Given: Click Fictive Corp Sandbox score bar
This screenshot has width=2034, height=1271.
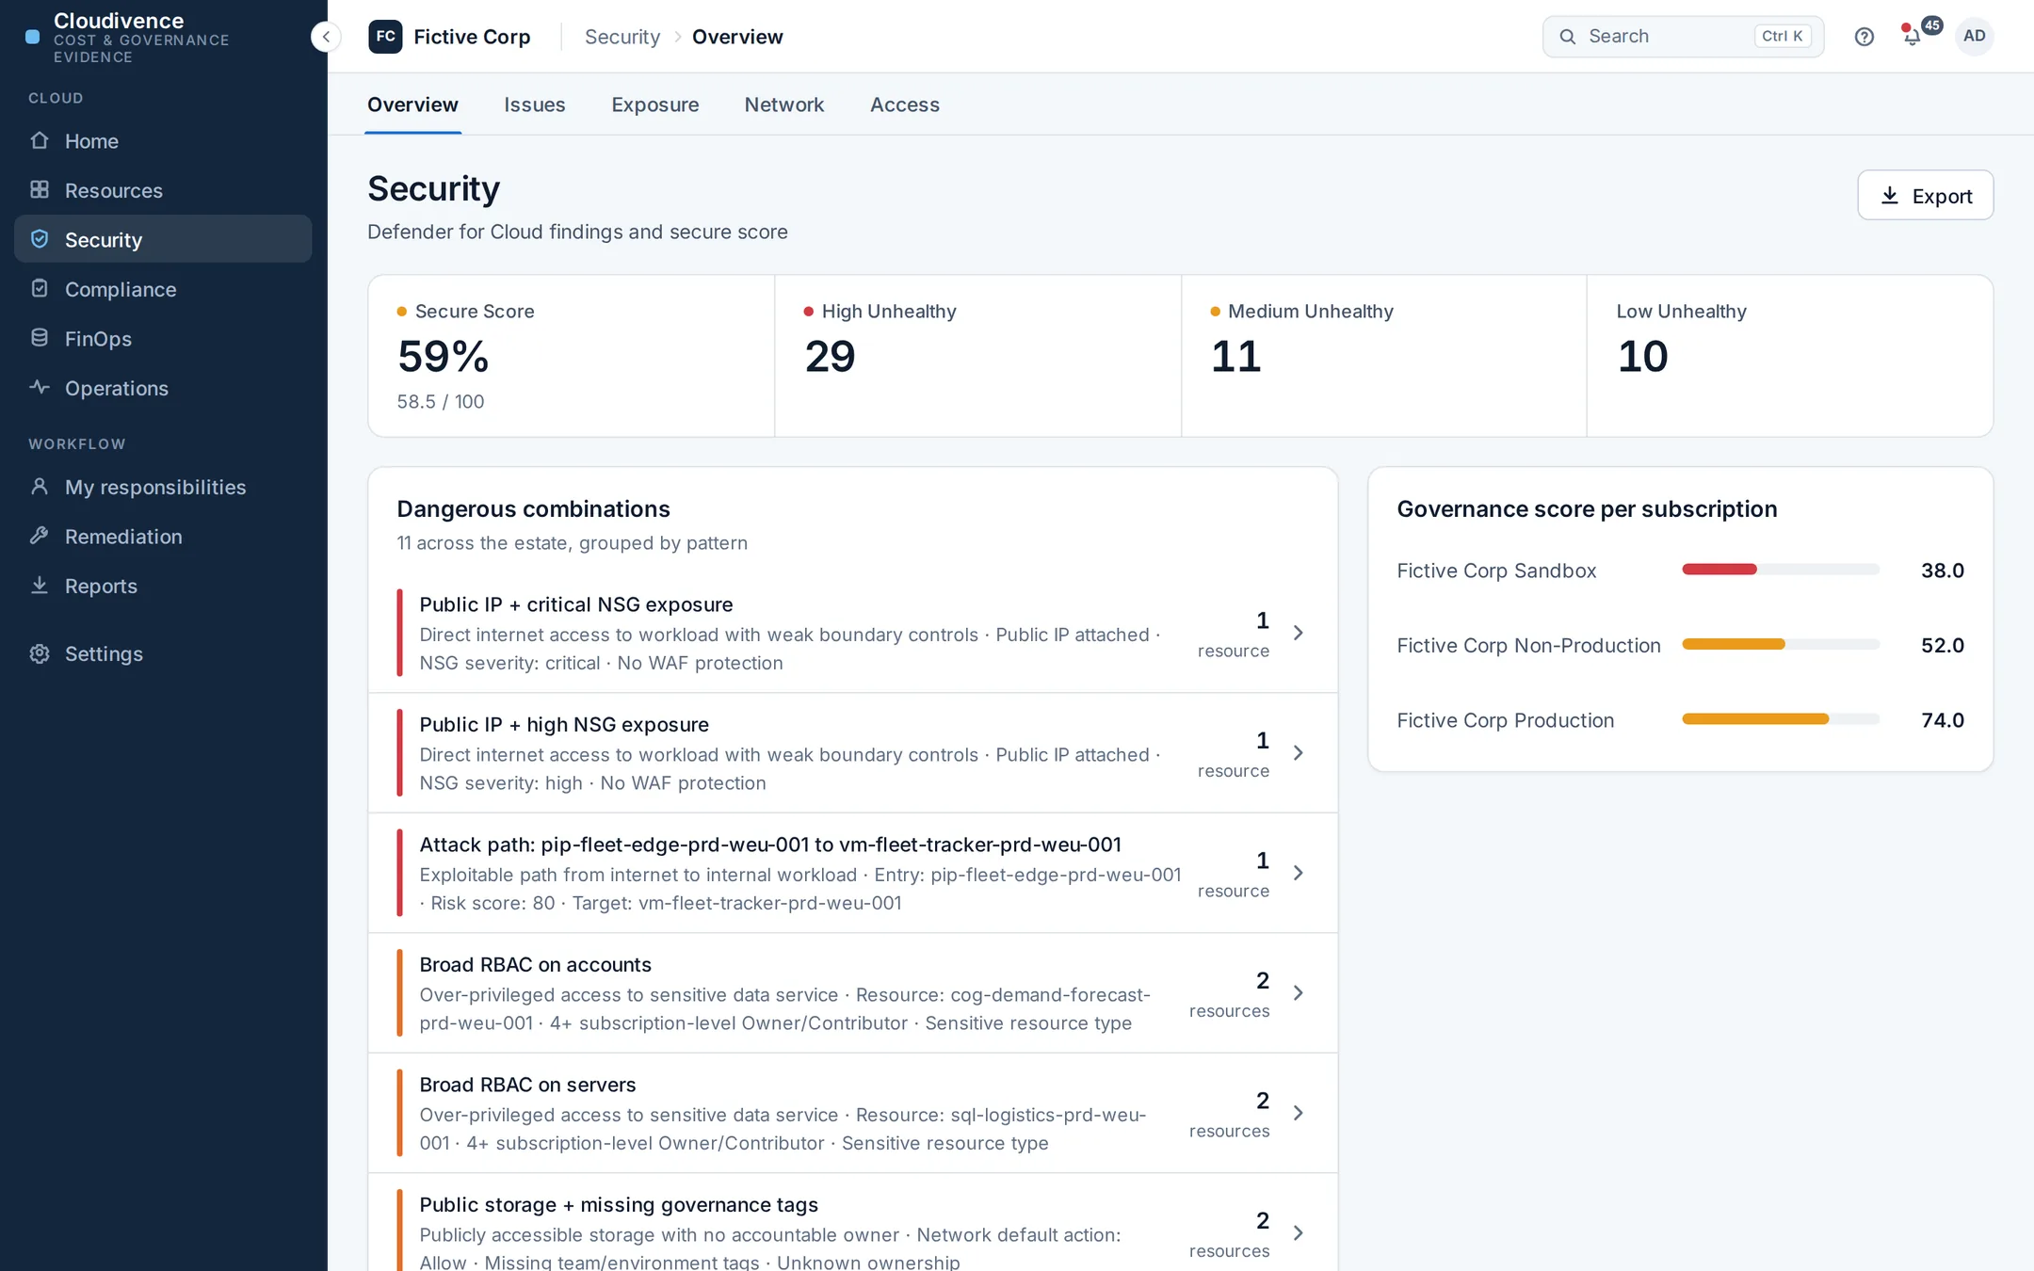Looking at the screenshot, I should [x=1781, y=569].
